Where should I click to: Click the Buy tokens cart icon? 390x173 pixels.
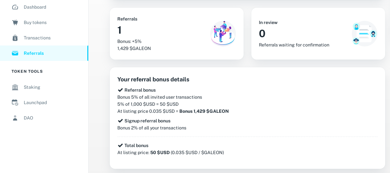click(15, 22)
